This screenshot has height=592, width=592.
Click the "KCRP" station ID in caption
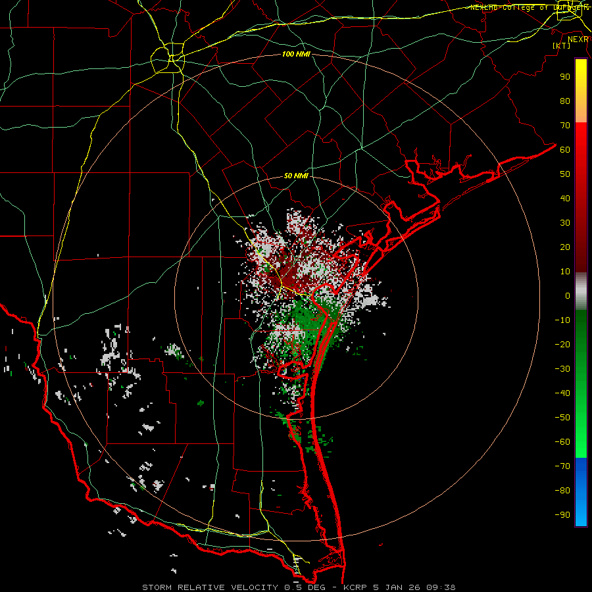point(355,587)
